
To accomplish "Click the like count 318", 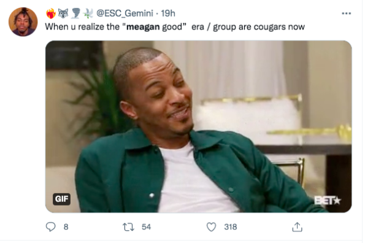I will pyautogui.click(x=231, y=227).
